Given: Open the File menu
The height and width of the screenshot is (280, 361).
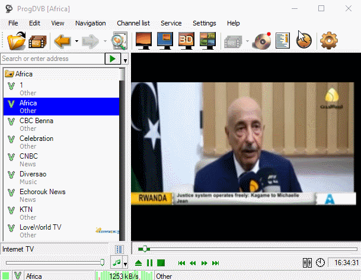Looking at the screenshot, I should (13, 23).
